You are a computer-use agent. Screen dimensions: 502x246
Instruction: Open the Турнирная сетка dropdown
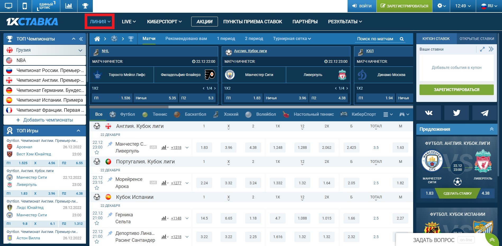(x=292, y=39)
